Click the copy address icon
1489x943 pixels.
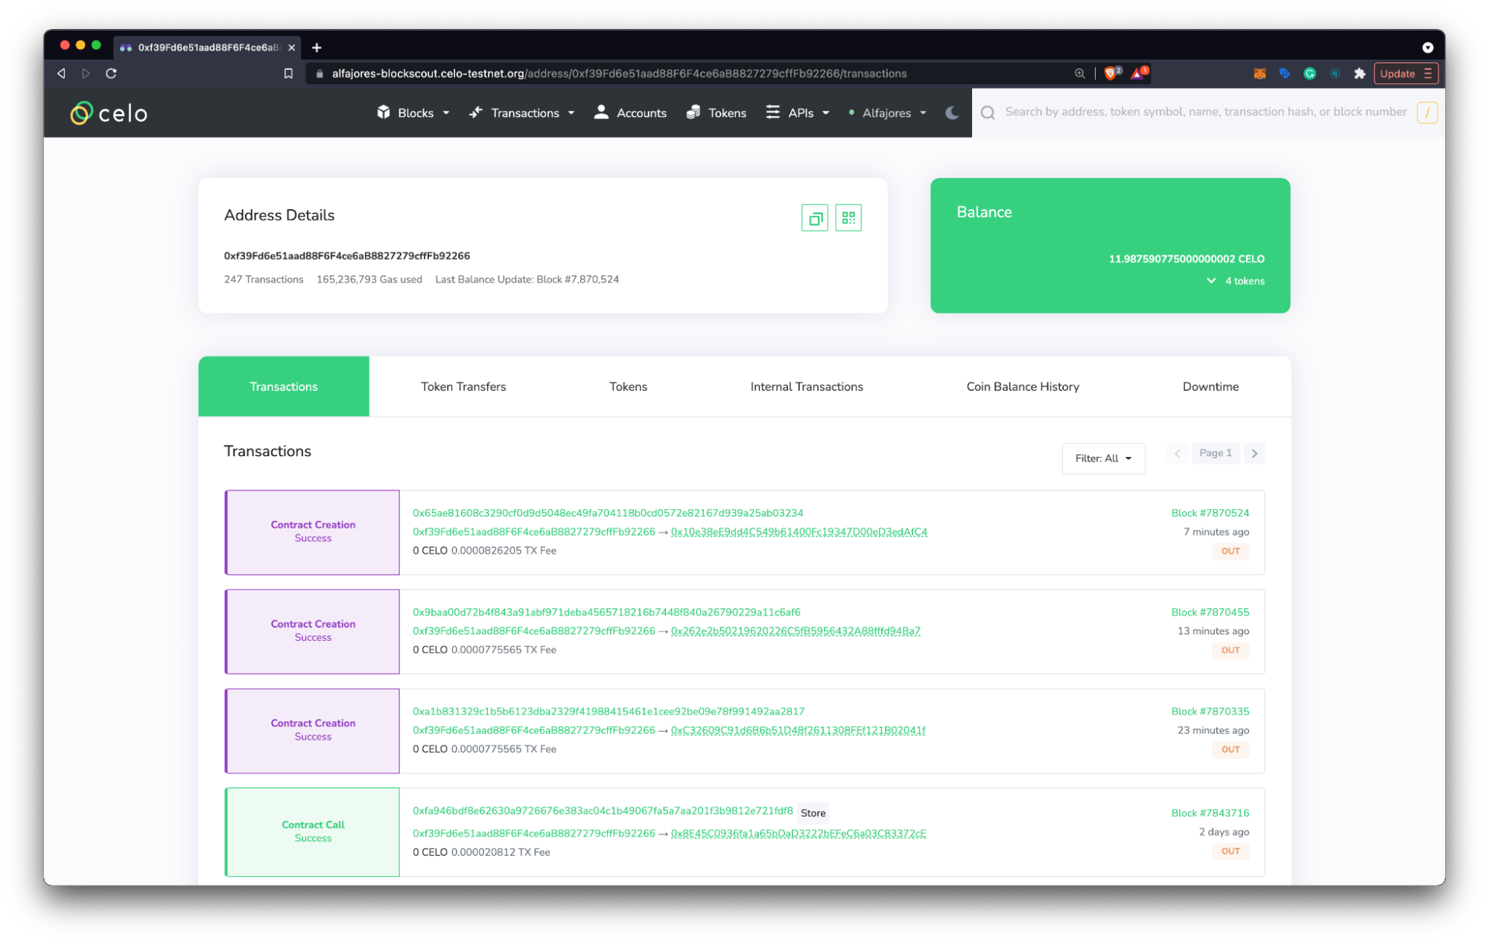tap(814, 217)
